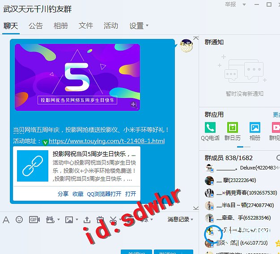Click the zoom plus icon on banner image
Screen dimensions: 280x254
pyautogui.click(x=134, y=105)
